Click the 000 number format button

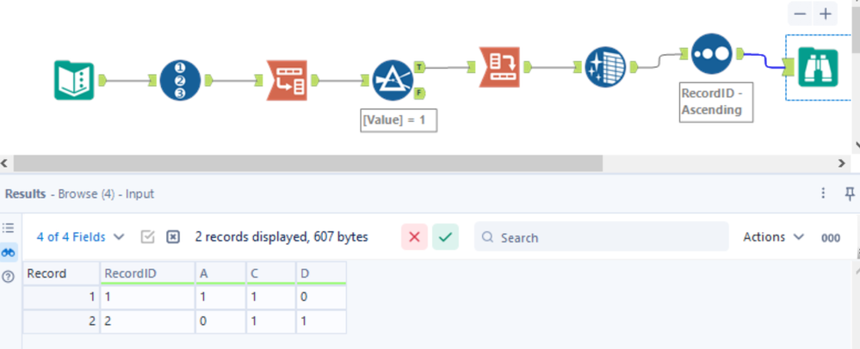point(831,238)
